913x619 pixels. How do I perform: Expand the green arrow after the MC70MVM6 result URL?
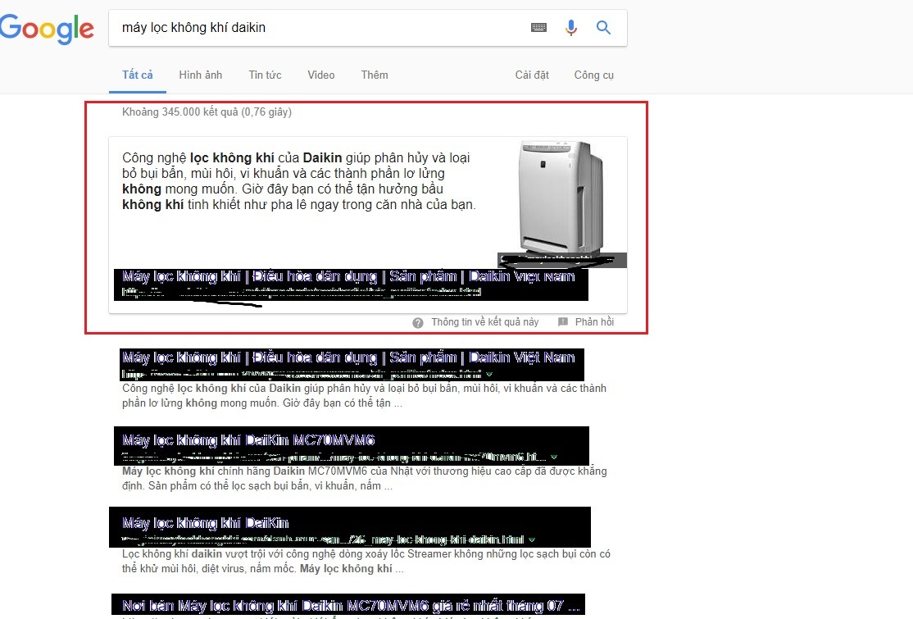point(554,457)
